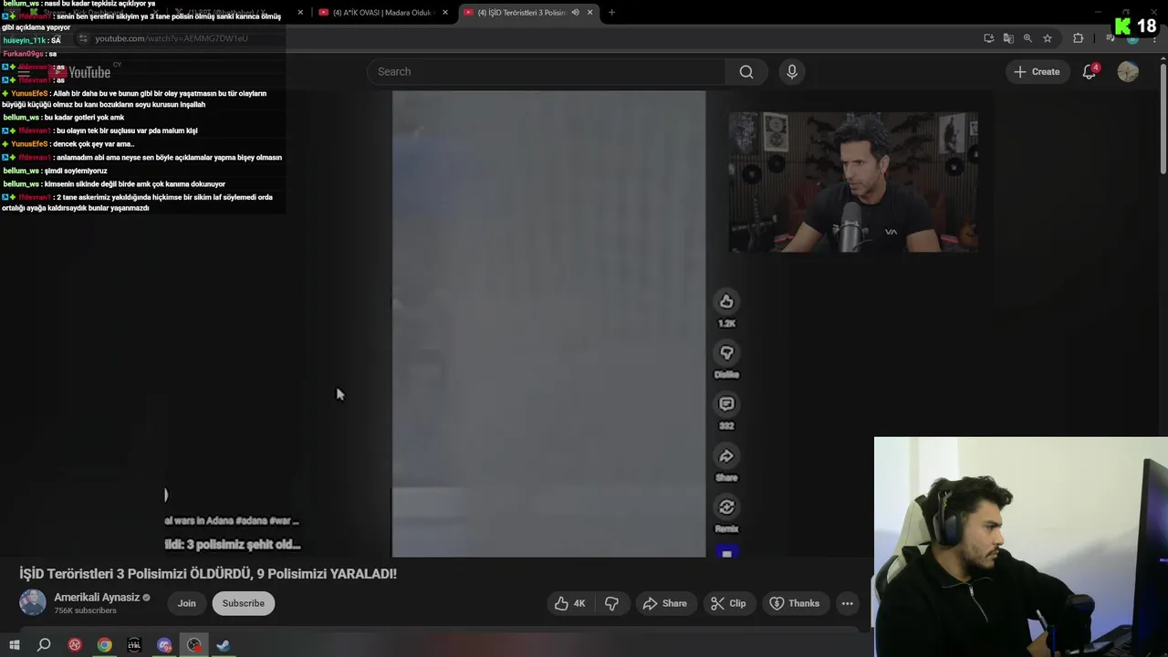This screenshot has height=657, width=1168.
Task: Close the İŞİD Teröristleri browser tab
Action: 589,12
